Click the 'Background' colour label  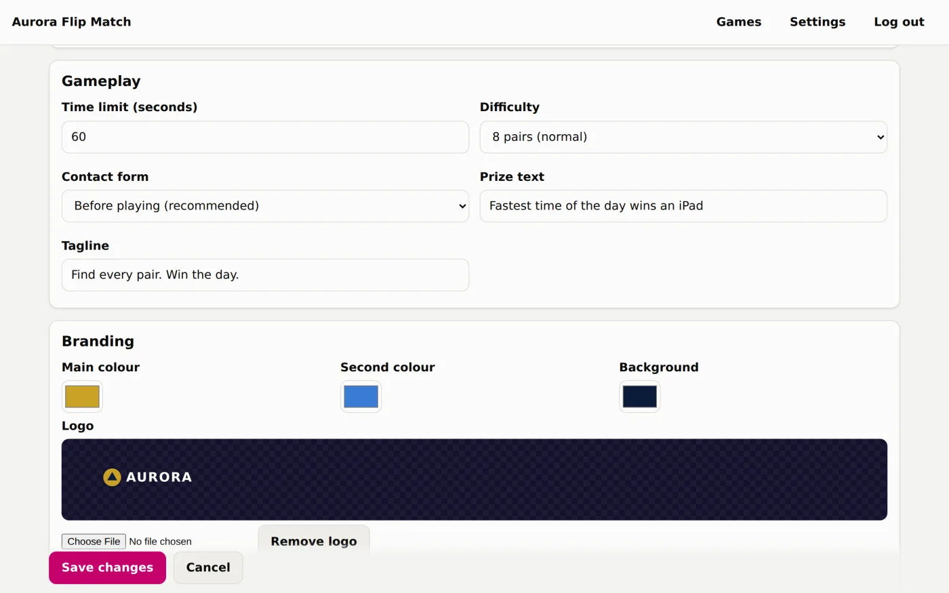[x=659, y=367]
